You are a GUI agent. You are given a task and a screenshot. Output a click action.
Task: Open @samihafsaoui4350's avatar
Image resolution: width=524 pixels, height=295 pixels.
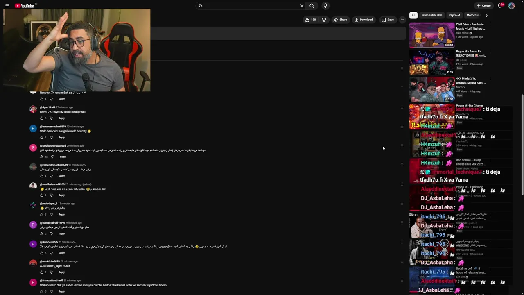click(33, 186)
